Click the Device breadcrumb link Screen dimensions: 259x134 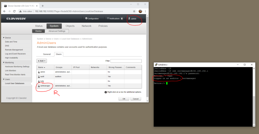(49, 39)
